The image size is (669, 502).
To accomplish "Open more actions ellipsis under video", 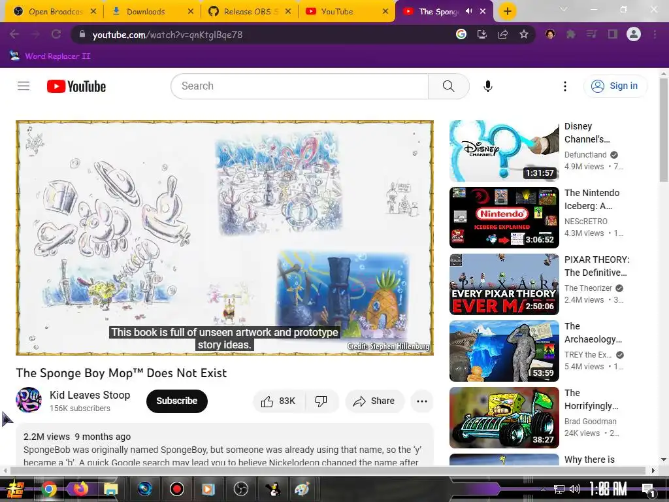I will (x=421, y=401).
